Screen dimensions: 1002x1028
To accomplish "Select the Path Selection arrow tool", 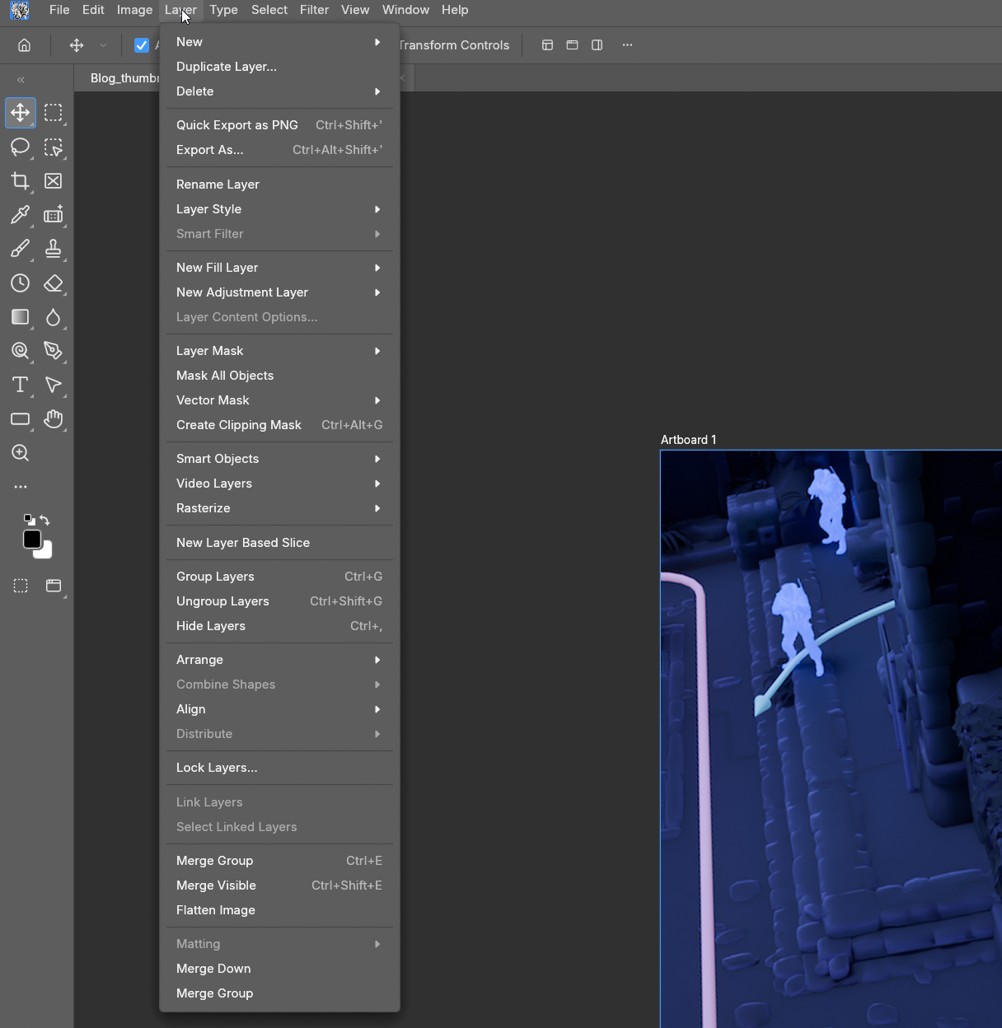I will (x=54, y=385).
